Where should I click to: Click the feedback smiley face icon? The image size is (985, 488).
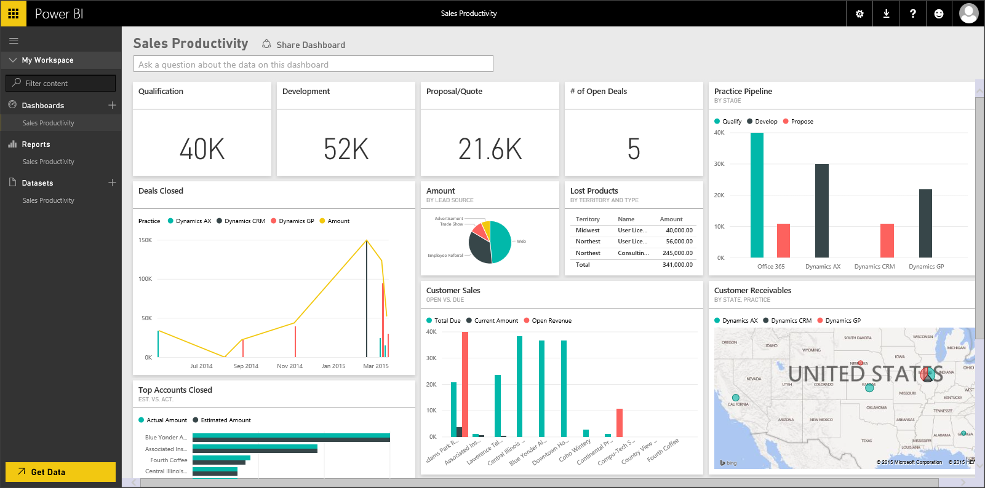939,14
